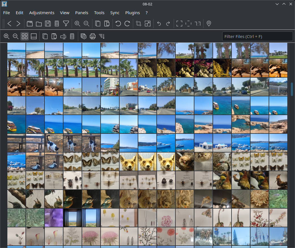
Task: Open the Adjustments menu
Action: (42, 13)
